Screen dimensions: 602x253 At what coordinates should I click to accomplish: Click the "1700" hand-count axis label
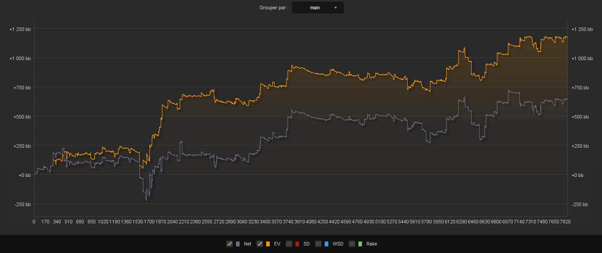(x=149, y=222)
